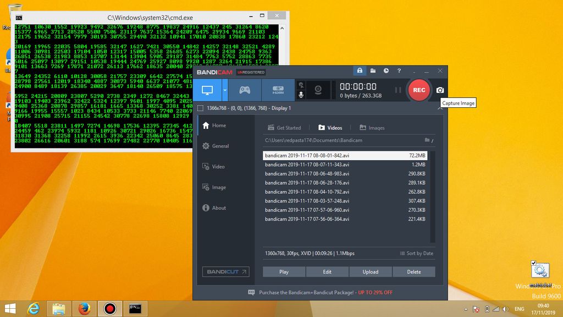This screenshot has width=563, height=317.
Task: Switch to Command Prompt in taskbar
Action: pyautogui.click(x=135, y=309)
